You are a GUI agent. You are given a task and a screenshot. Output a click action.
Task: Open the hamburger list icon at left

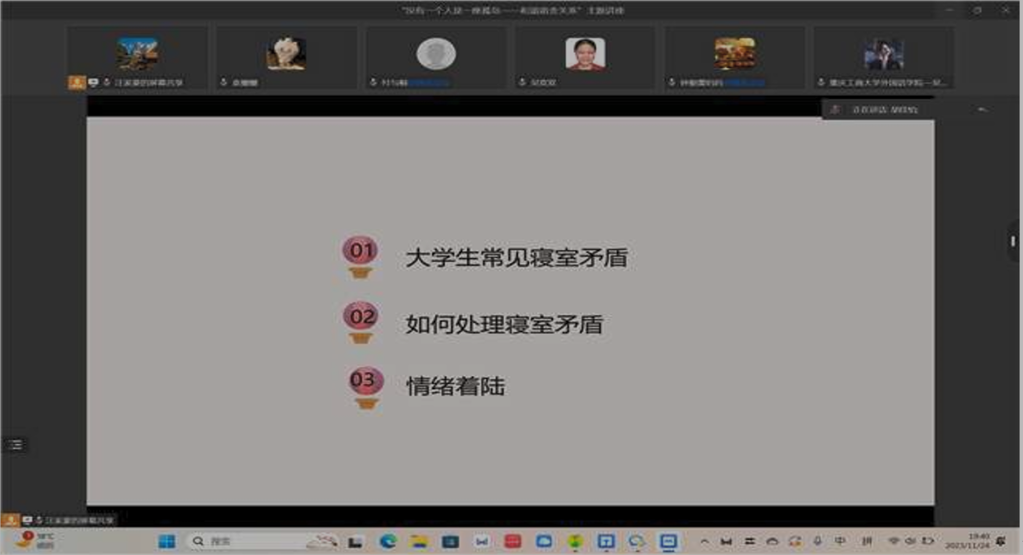click(15, 444)
